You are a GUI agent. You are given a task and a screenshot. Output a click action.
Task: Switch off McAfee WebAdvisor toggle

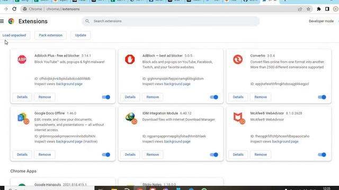click(322, 155)
